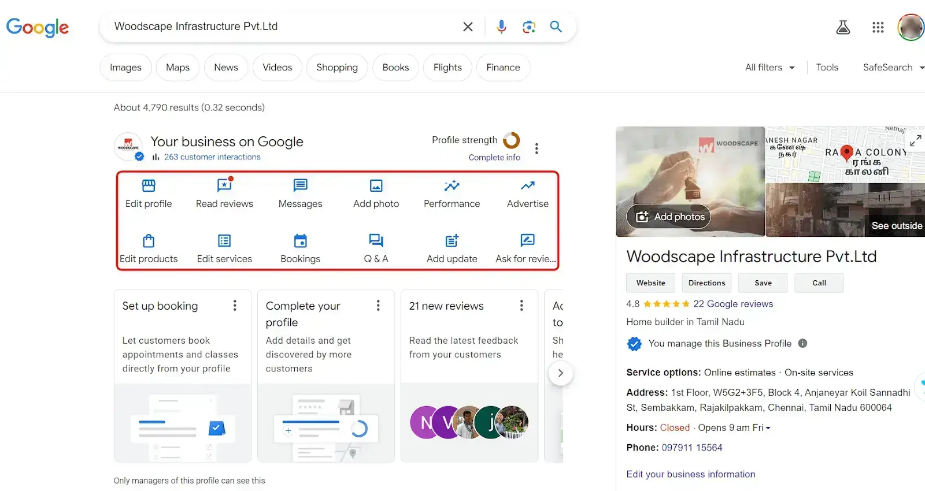Click the phone number 097911 15564

(692, 448)
